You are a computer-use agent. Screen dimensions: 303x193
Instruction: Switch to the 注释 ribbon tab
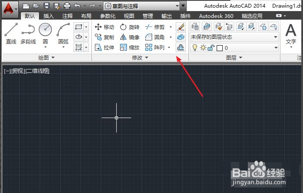pyautogui.click(x=68, y=16)
